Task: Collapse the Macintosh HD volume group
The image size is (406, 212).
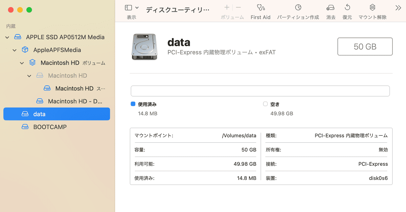Action: click(22, 63)
